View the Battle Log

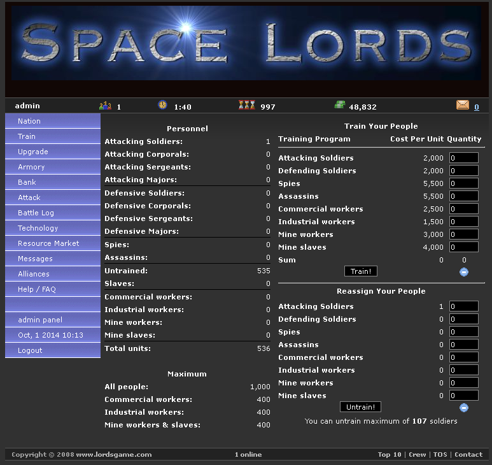tap(53, 213)
